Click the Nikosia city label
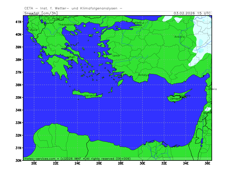The width and height of the screenshot is (235, 176). click(185, 96)
